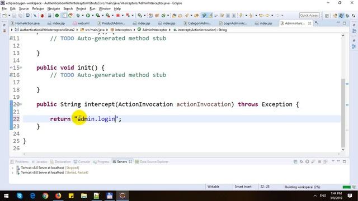The image size is (358, 201).
Task: Click the red Stop square icon
Action: [x=118, y=16]
